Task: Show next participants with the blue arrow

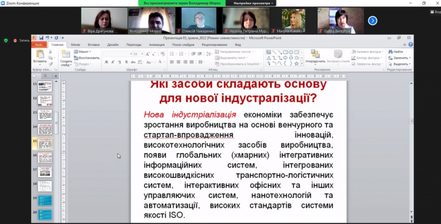Action: 373,20
